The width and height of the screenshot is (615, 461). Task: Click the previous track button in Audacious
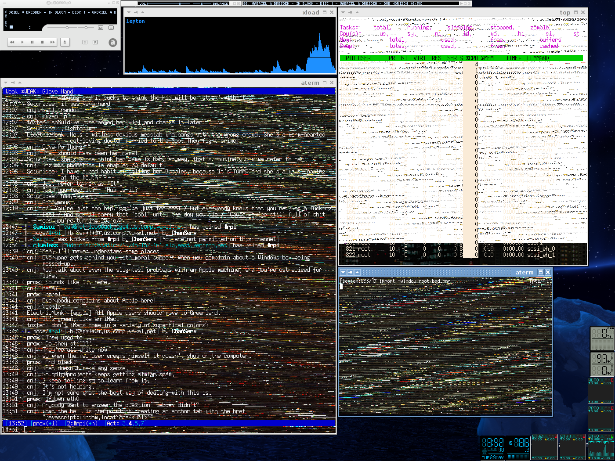point(12,42)
